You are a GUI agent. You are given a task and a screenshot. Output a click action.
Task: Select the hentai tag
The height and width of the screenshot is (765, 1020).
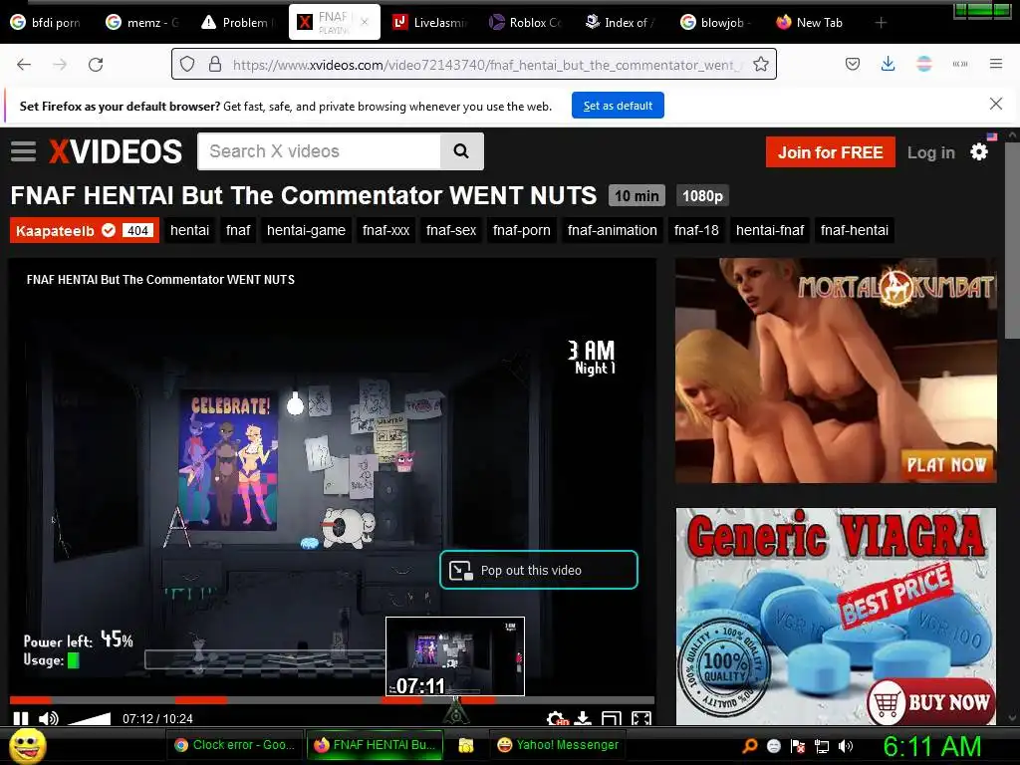click(189, 230)
